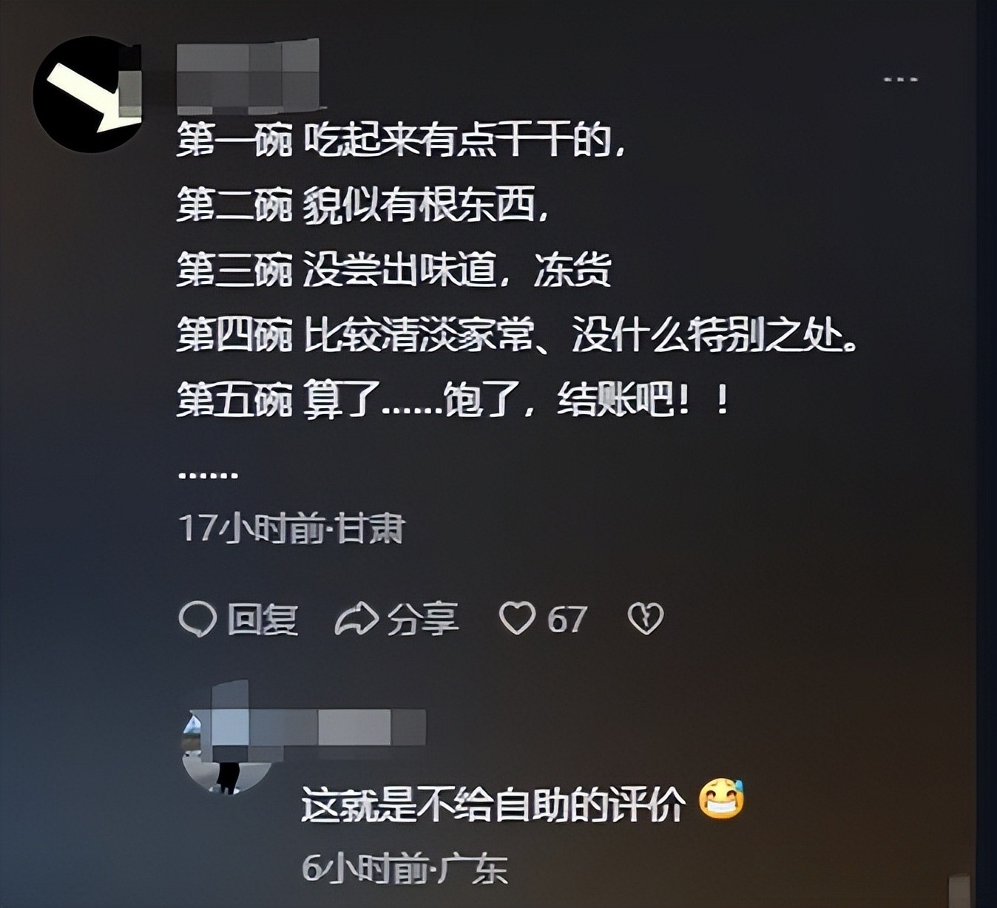The height and width of the screenshot is (908, 997).
Task: Select the 第一碗 comment line
Action: [402, 140]
